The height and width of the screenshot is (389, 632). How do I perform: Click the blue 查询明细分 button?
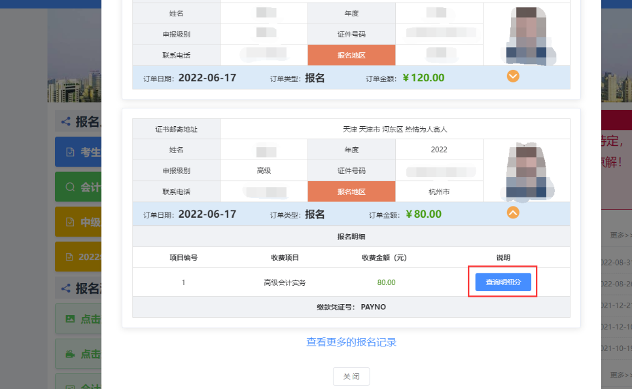tap(502, 282)
